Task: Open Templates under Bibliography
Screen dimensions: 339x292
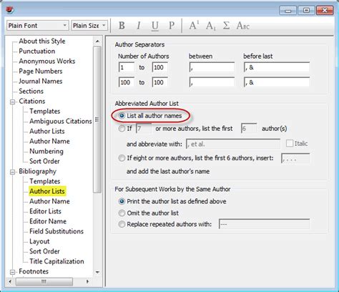Action: pos(45,181)
